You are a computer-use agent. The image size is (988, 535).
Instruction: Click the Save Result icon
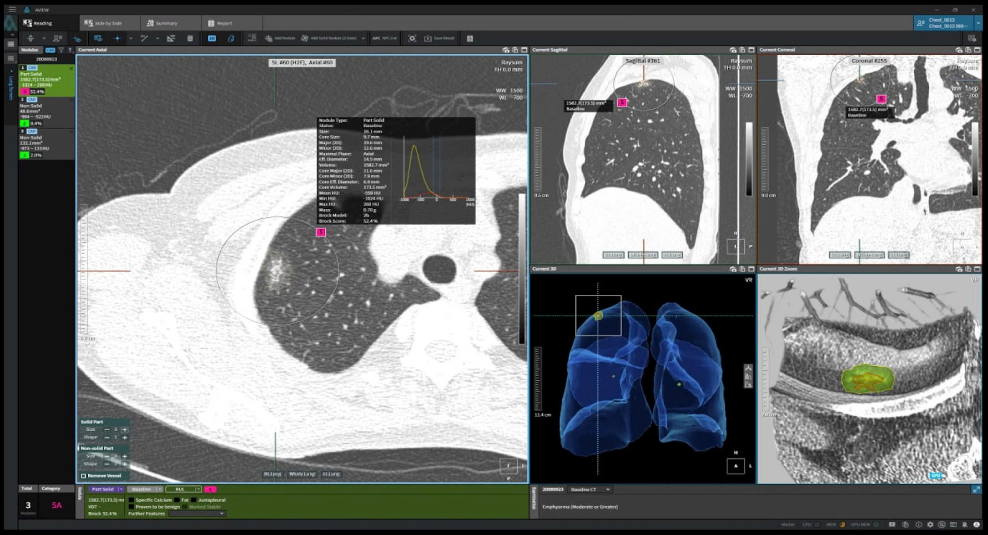428,38
